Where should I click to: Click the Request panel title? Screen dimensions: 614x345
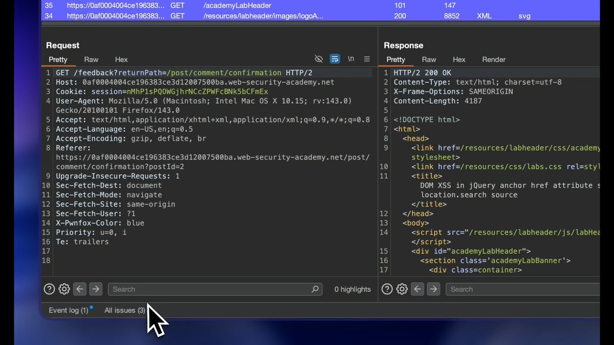pos(63,45)
